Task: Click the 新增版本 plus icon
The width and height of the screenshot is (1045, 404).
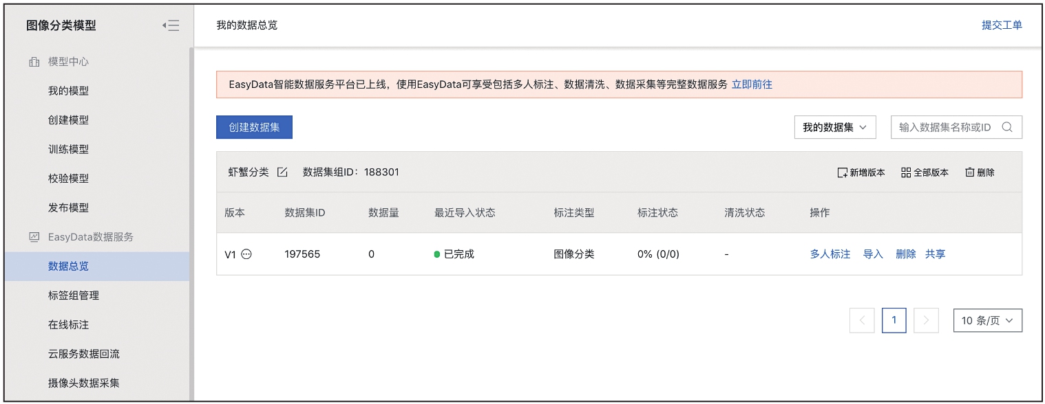Action: click(x=842, y=172)
